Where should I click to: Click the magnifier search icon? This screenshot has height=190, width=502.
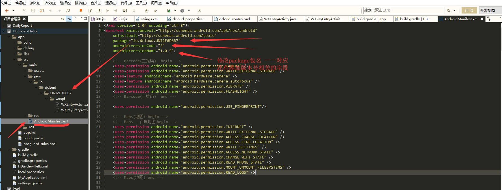click(448, 11)
